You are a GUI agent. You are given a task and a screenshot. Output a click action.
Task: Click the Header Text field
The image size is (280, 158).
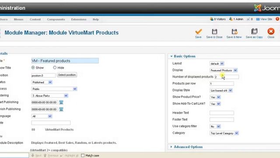click(x=222, y=113)
